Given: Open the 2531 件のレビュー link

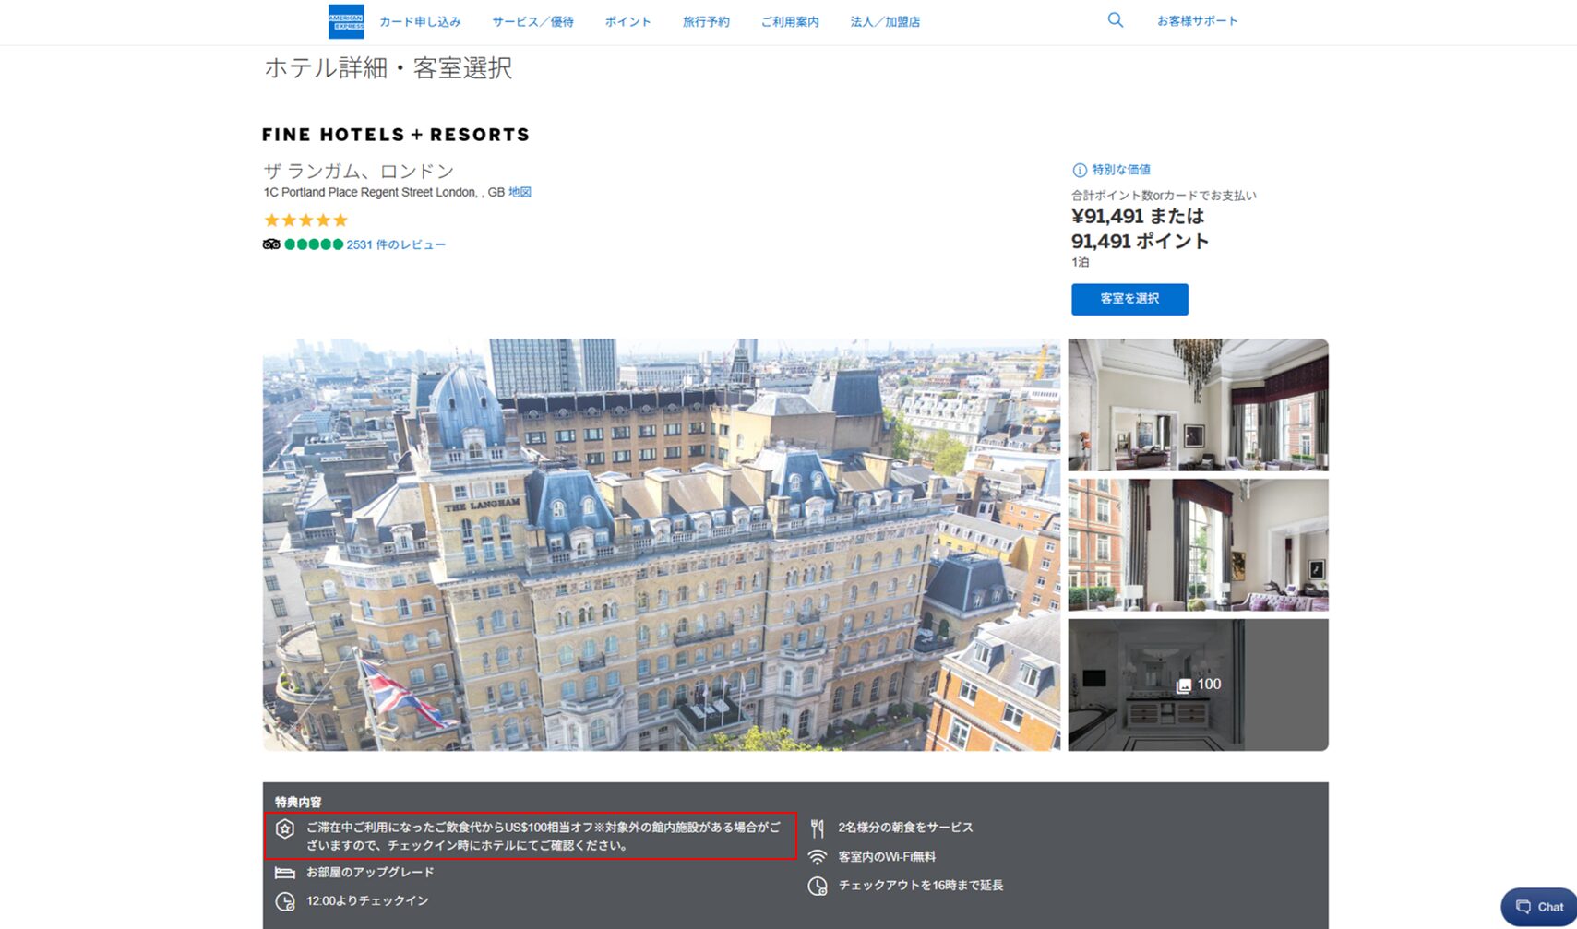Looking at the screenshot, I should pyautogui.click(x=396, y=244).
